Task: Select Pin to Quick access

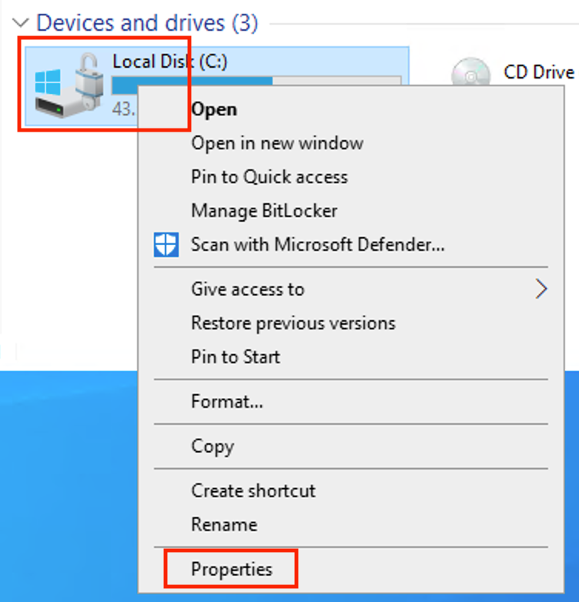Action: [350, 177]
